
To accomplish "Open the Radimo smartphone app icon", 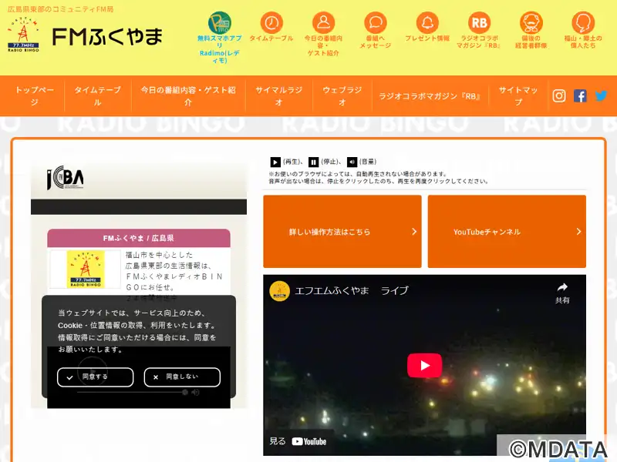I will click(219, 23).
